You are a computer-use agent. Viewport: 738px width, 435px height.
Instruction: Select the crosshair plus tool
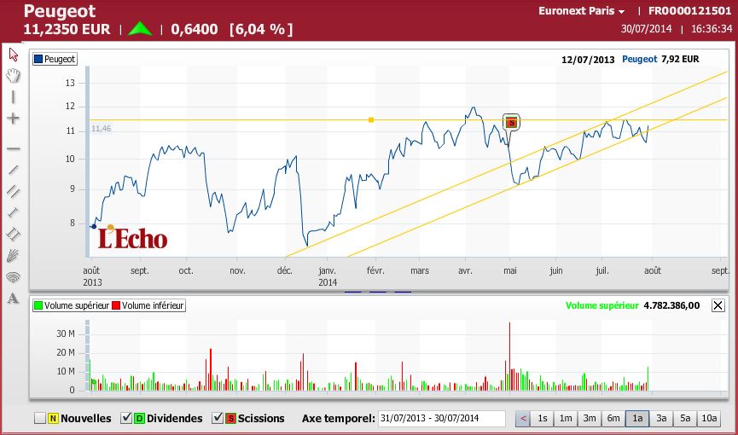click(13, 119)
